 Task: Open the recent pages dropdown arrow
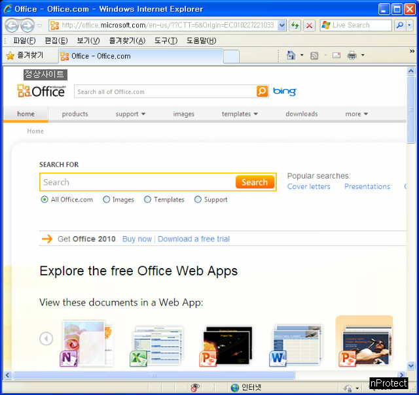pyautogui.click(x=39, y=26)
